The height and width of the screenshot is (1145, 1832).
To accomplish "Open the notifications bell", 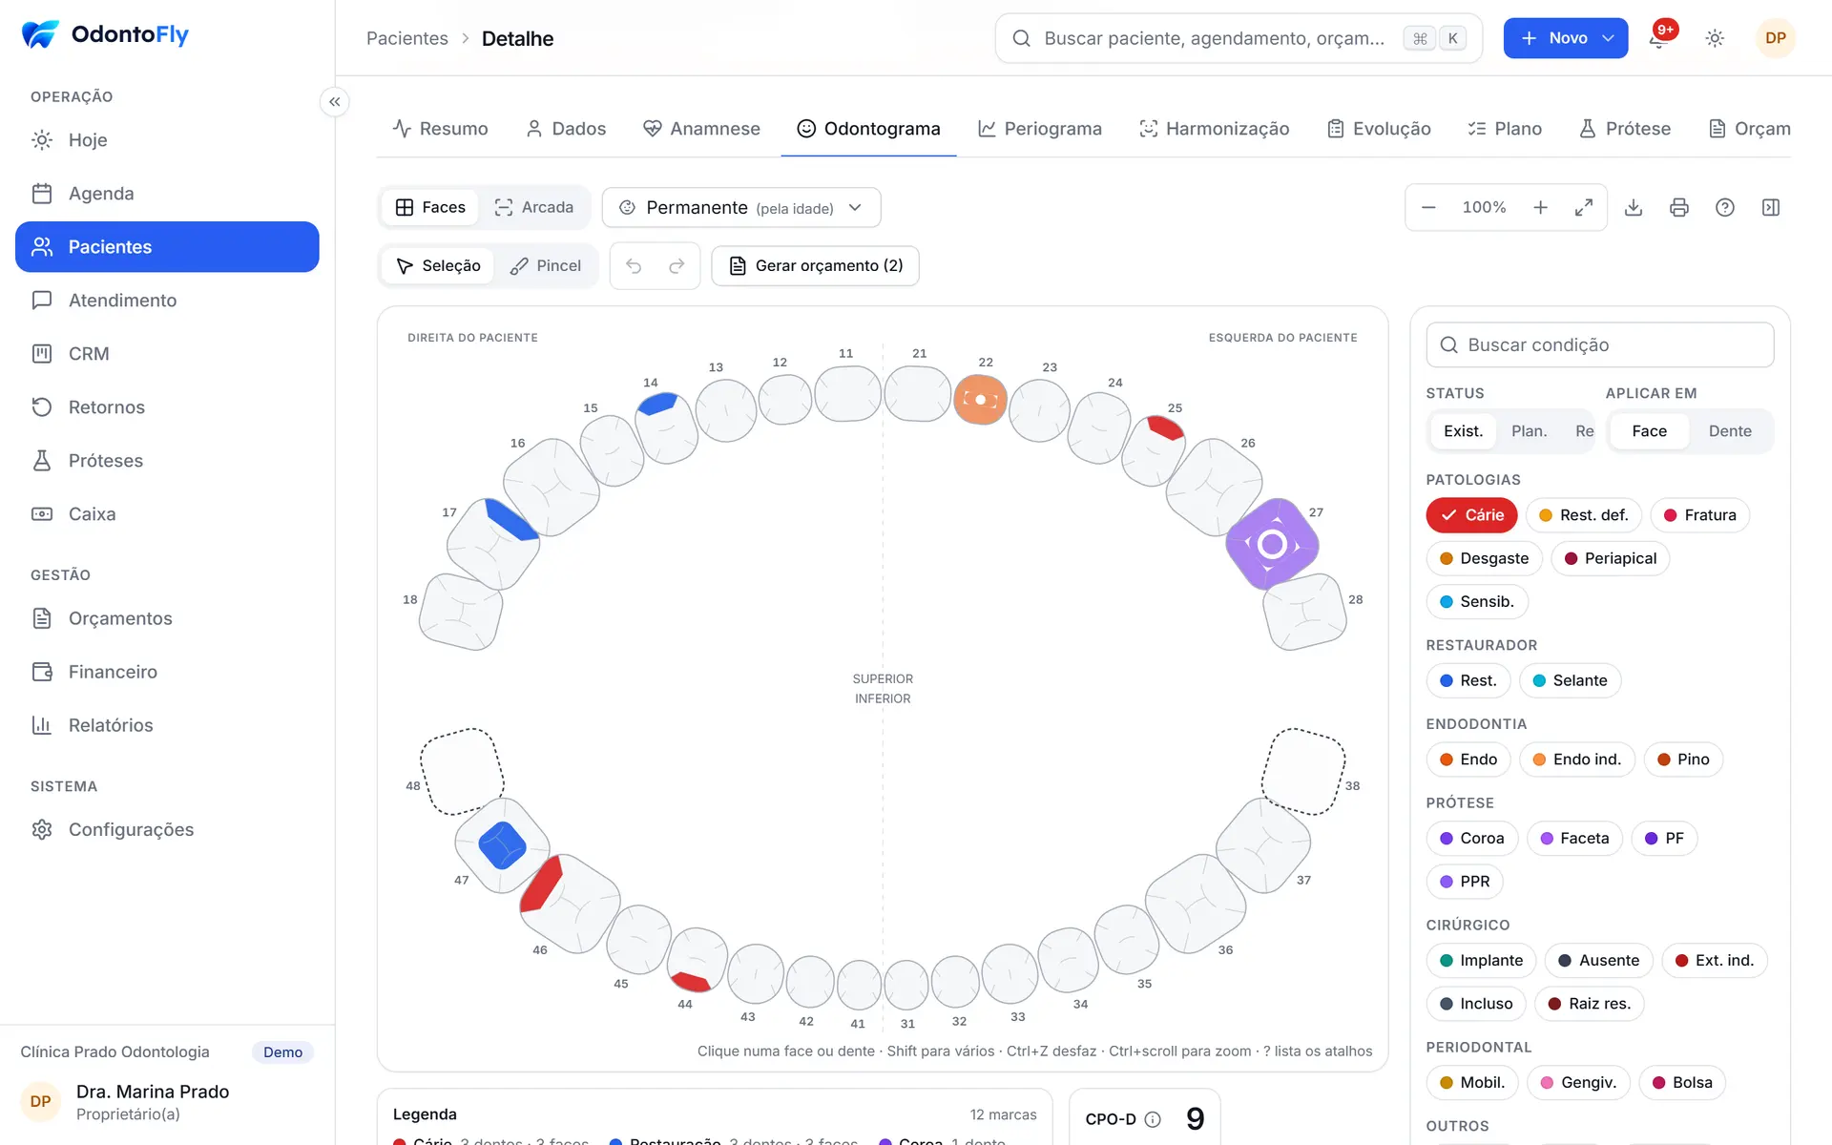I will (1658, 38).
